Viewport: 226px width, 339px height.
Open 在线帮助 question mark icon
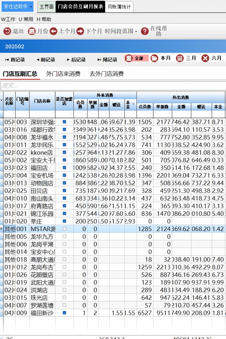tap(145, 31)
